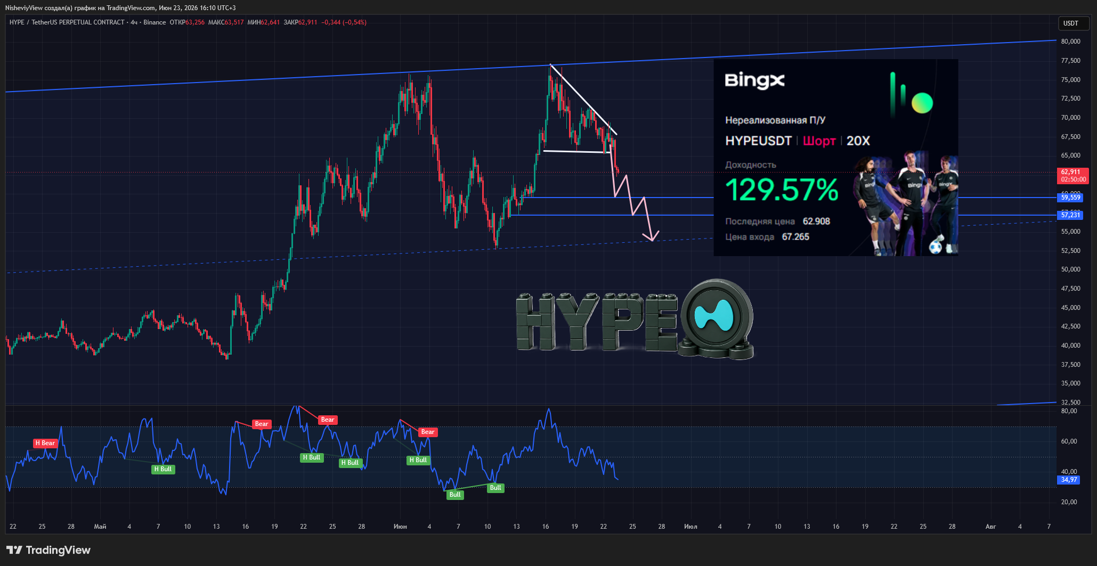
Task: Click the 50,000 price axis label
Action: [x=1070, y=269]
